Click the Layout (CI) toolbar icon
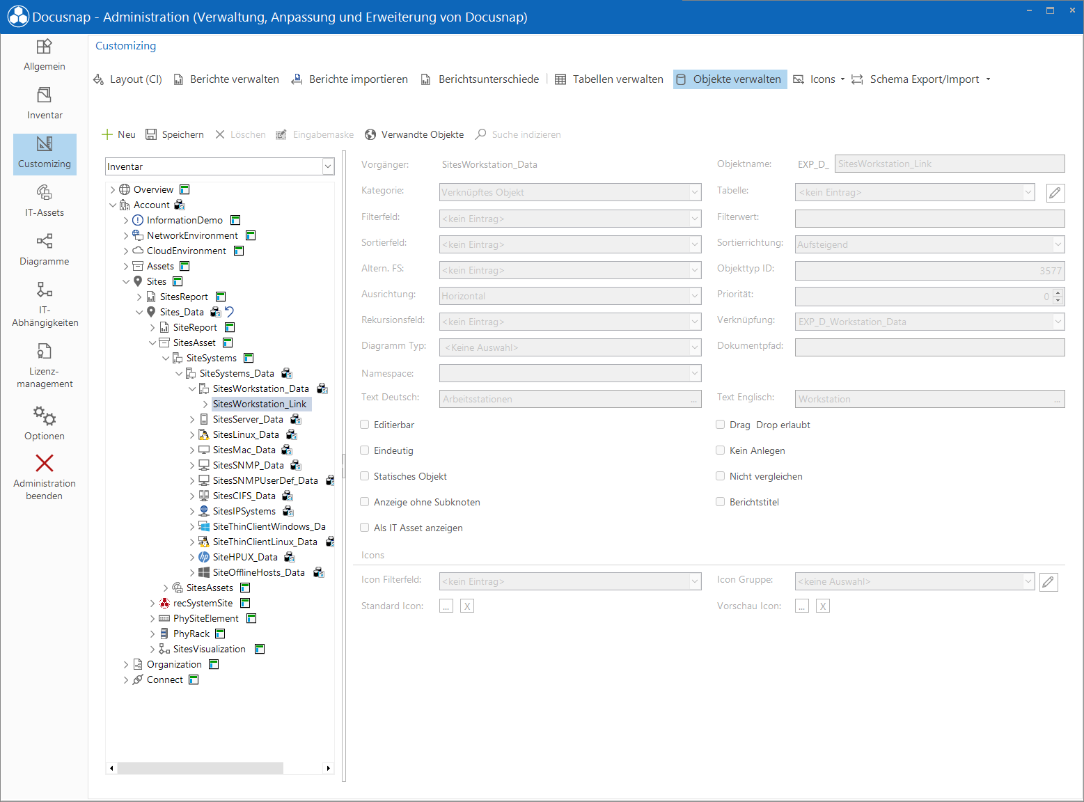The height and width of the screenshot is (802, 1084). pyautogui.click(x=99, y=79)
